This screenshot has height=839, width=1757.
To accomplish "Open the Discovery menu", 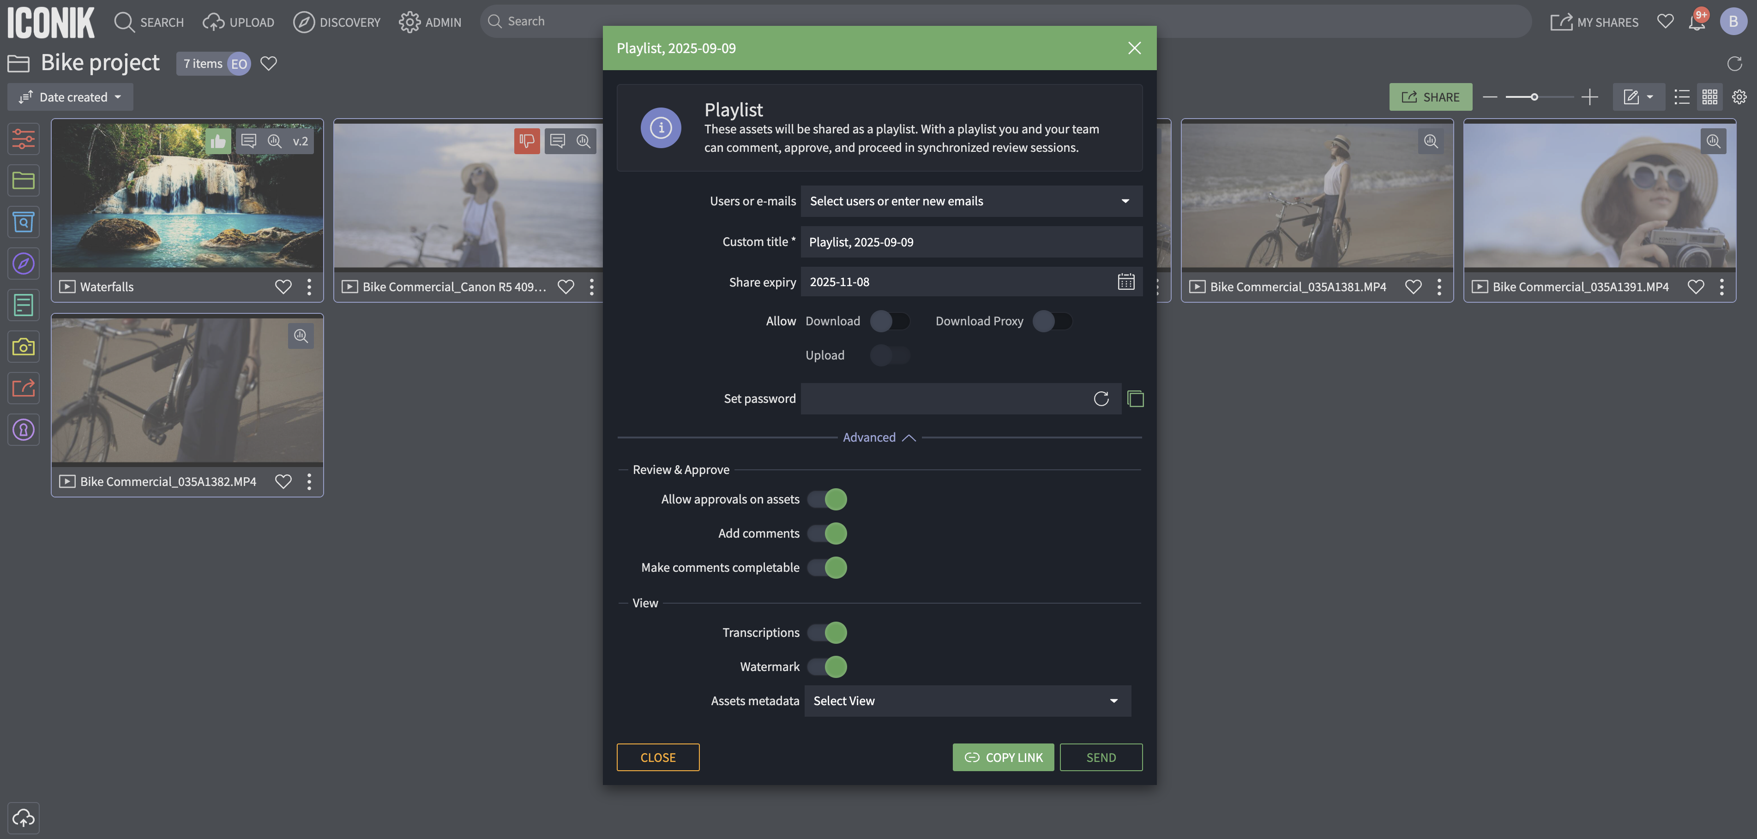I will [337, 22].
